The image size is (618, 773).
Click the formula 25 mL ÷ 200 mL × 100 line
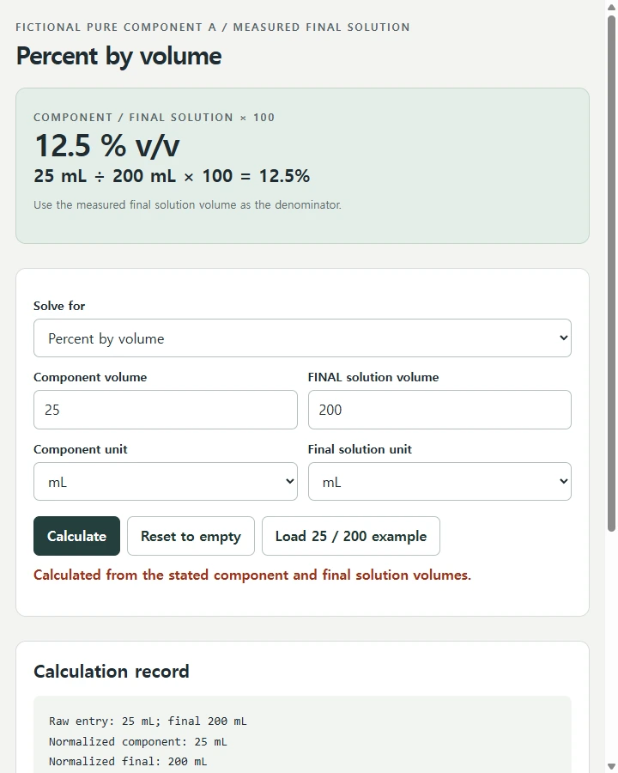click(x=172, y=176)
